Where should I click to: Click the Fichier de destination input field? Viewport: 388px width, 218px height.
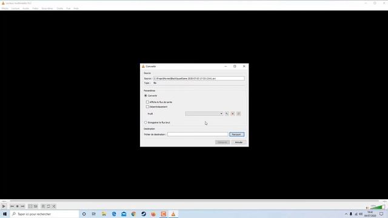(198, 134)
